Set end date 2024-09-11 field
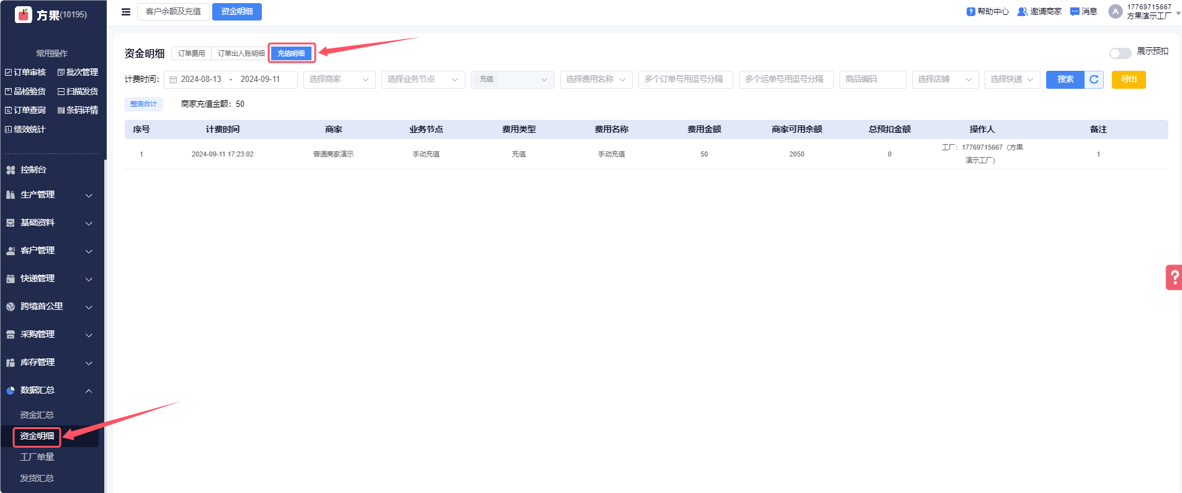The width and height of the screenshot is (1182, 493). pyautogui.click(x=261, y=79)
